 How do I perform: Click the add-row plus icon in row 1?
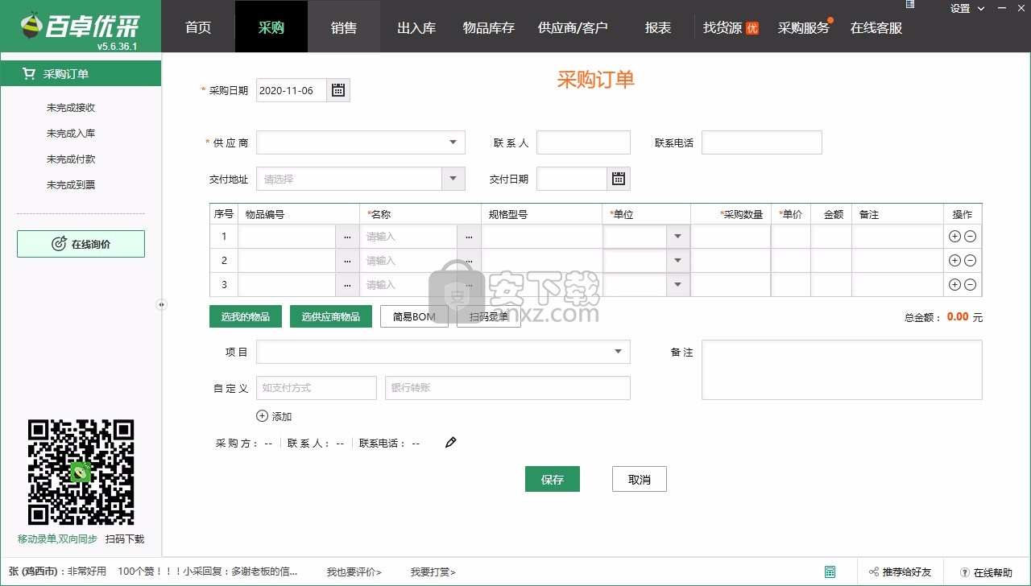(x=954, y=237)
